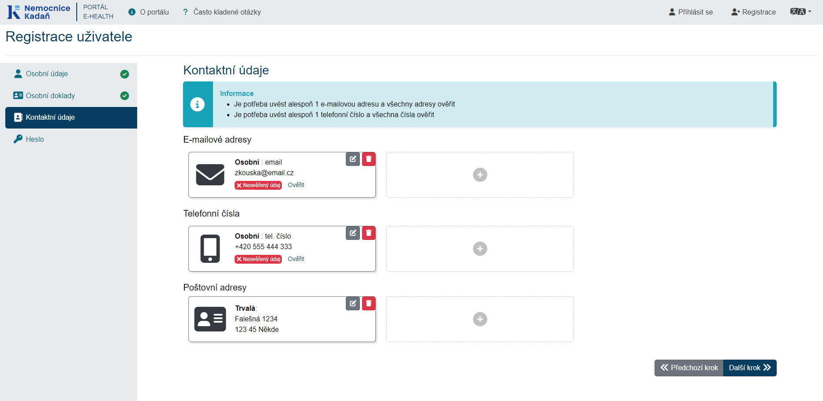
Task: Delete the Trvalá postal address
Action: click(x=369, y=303)
